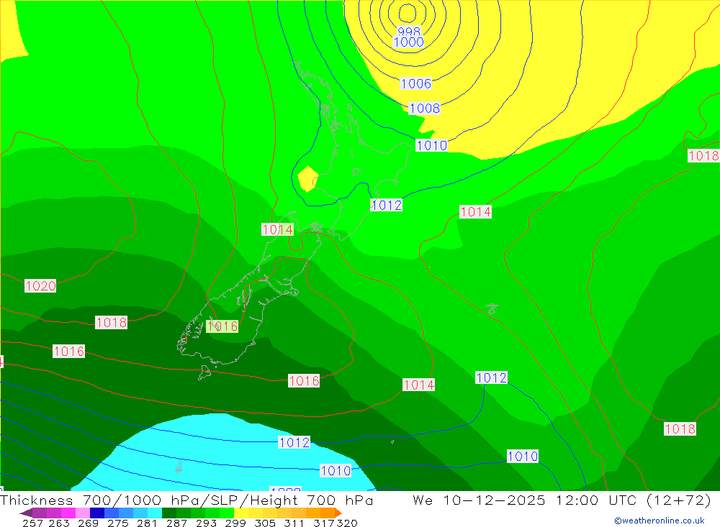
Task: Click legend value 311
Action: click(294, 523)
